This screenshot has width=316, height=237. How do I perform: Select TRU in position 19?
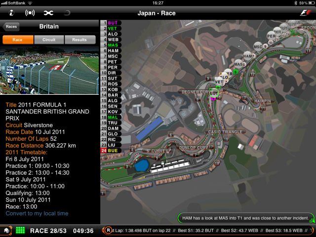coord(111,123)
